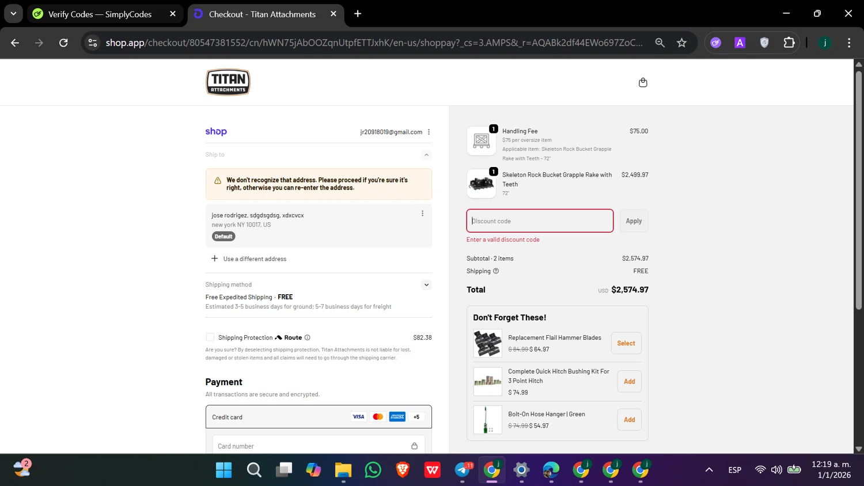Screen dimensions: 864x486
Task: Click the American Express icon
Action: click(x=397, y=417)
